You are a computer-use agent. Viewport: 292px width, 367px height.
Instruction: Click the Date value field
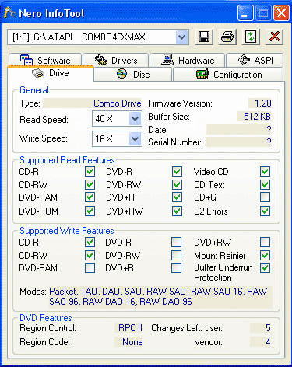click(x=239, y=129)
